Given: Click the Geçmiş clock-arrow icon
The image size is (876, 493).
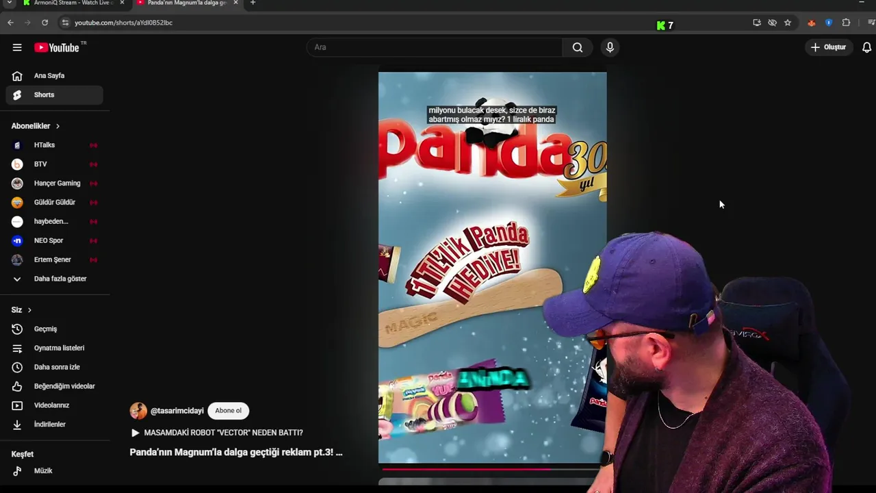Looking at the screenshot, I should [17, 329].
